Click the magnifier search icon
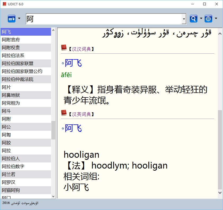Viewport: 223px width, 210px height. (194, 19)
